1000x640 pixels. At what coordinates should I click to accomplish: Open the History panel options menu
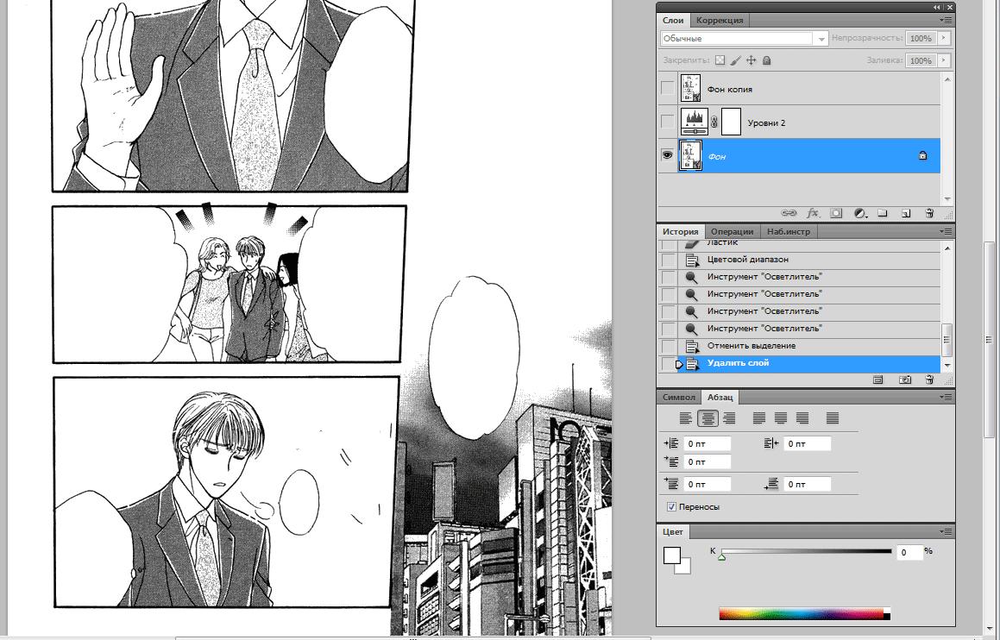coord(947,231)
